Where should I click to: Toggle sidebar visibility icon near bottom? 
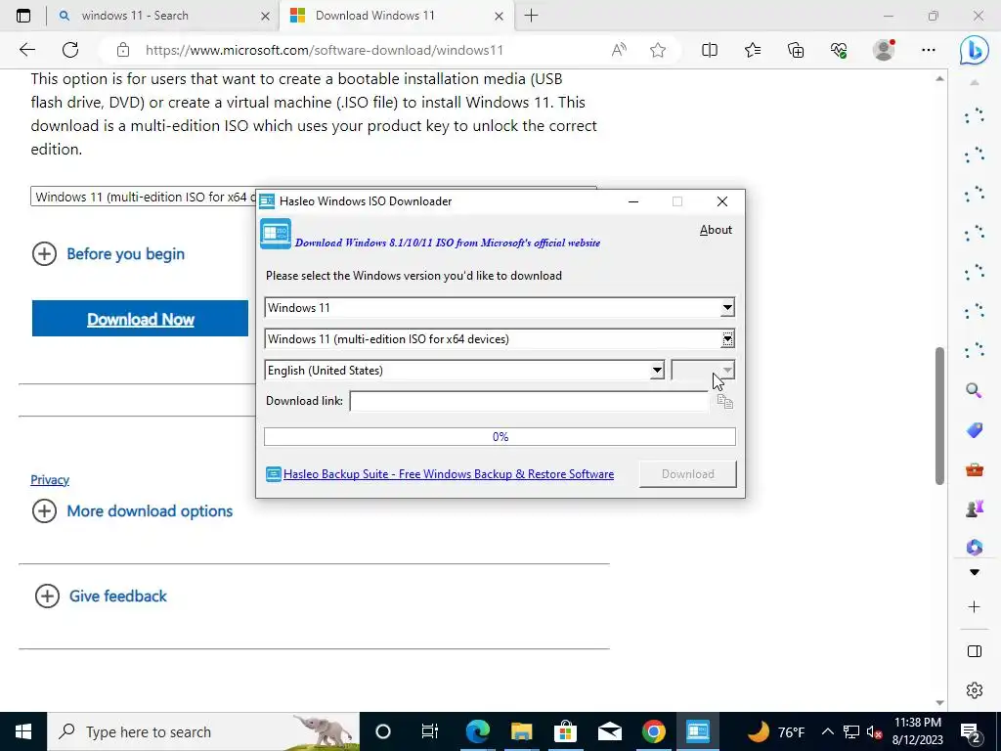(x=974, y=651)
